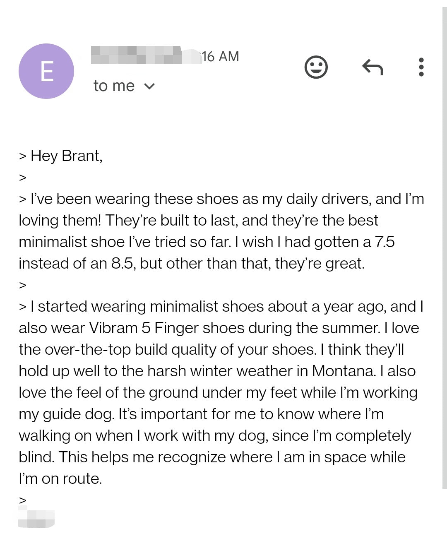This screenshot has width=447, height=560.
Task: Add an emoji reaction to this email
Action: coord(316,67)
